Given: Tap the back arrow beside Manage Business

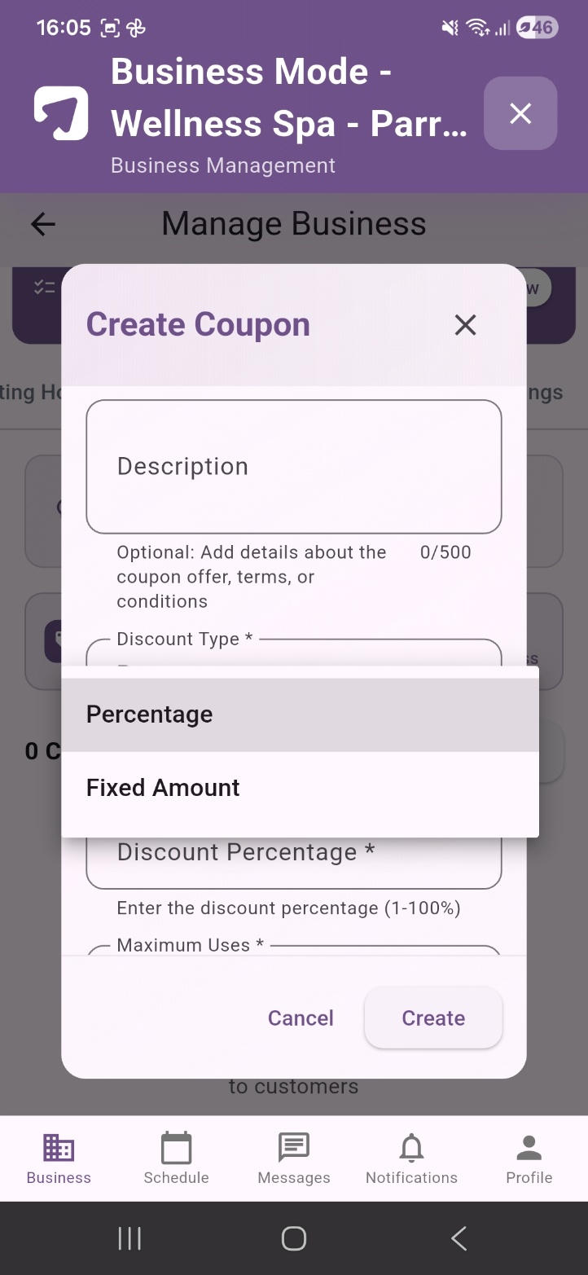Looking at the screenshot, I should [x=43, y=224].
